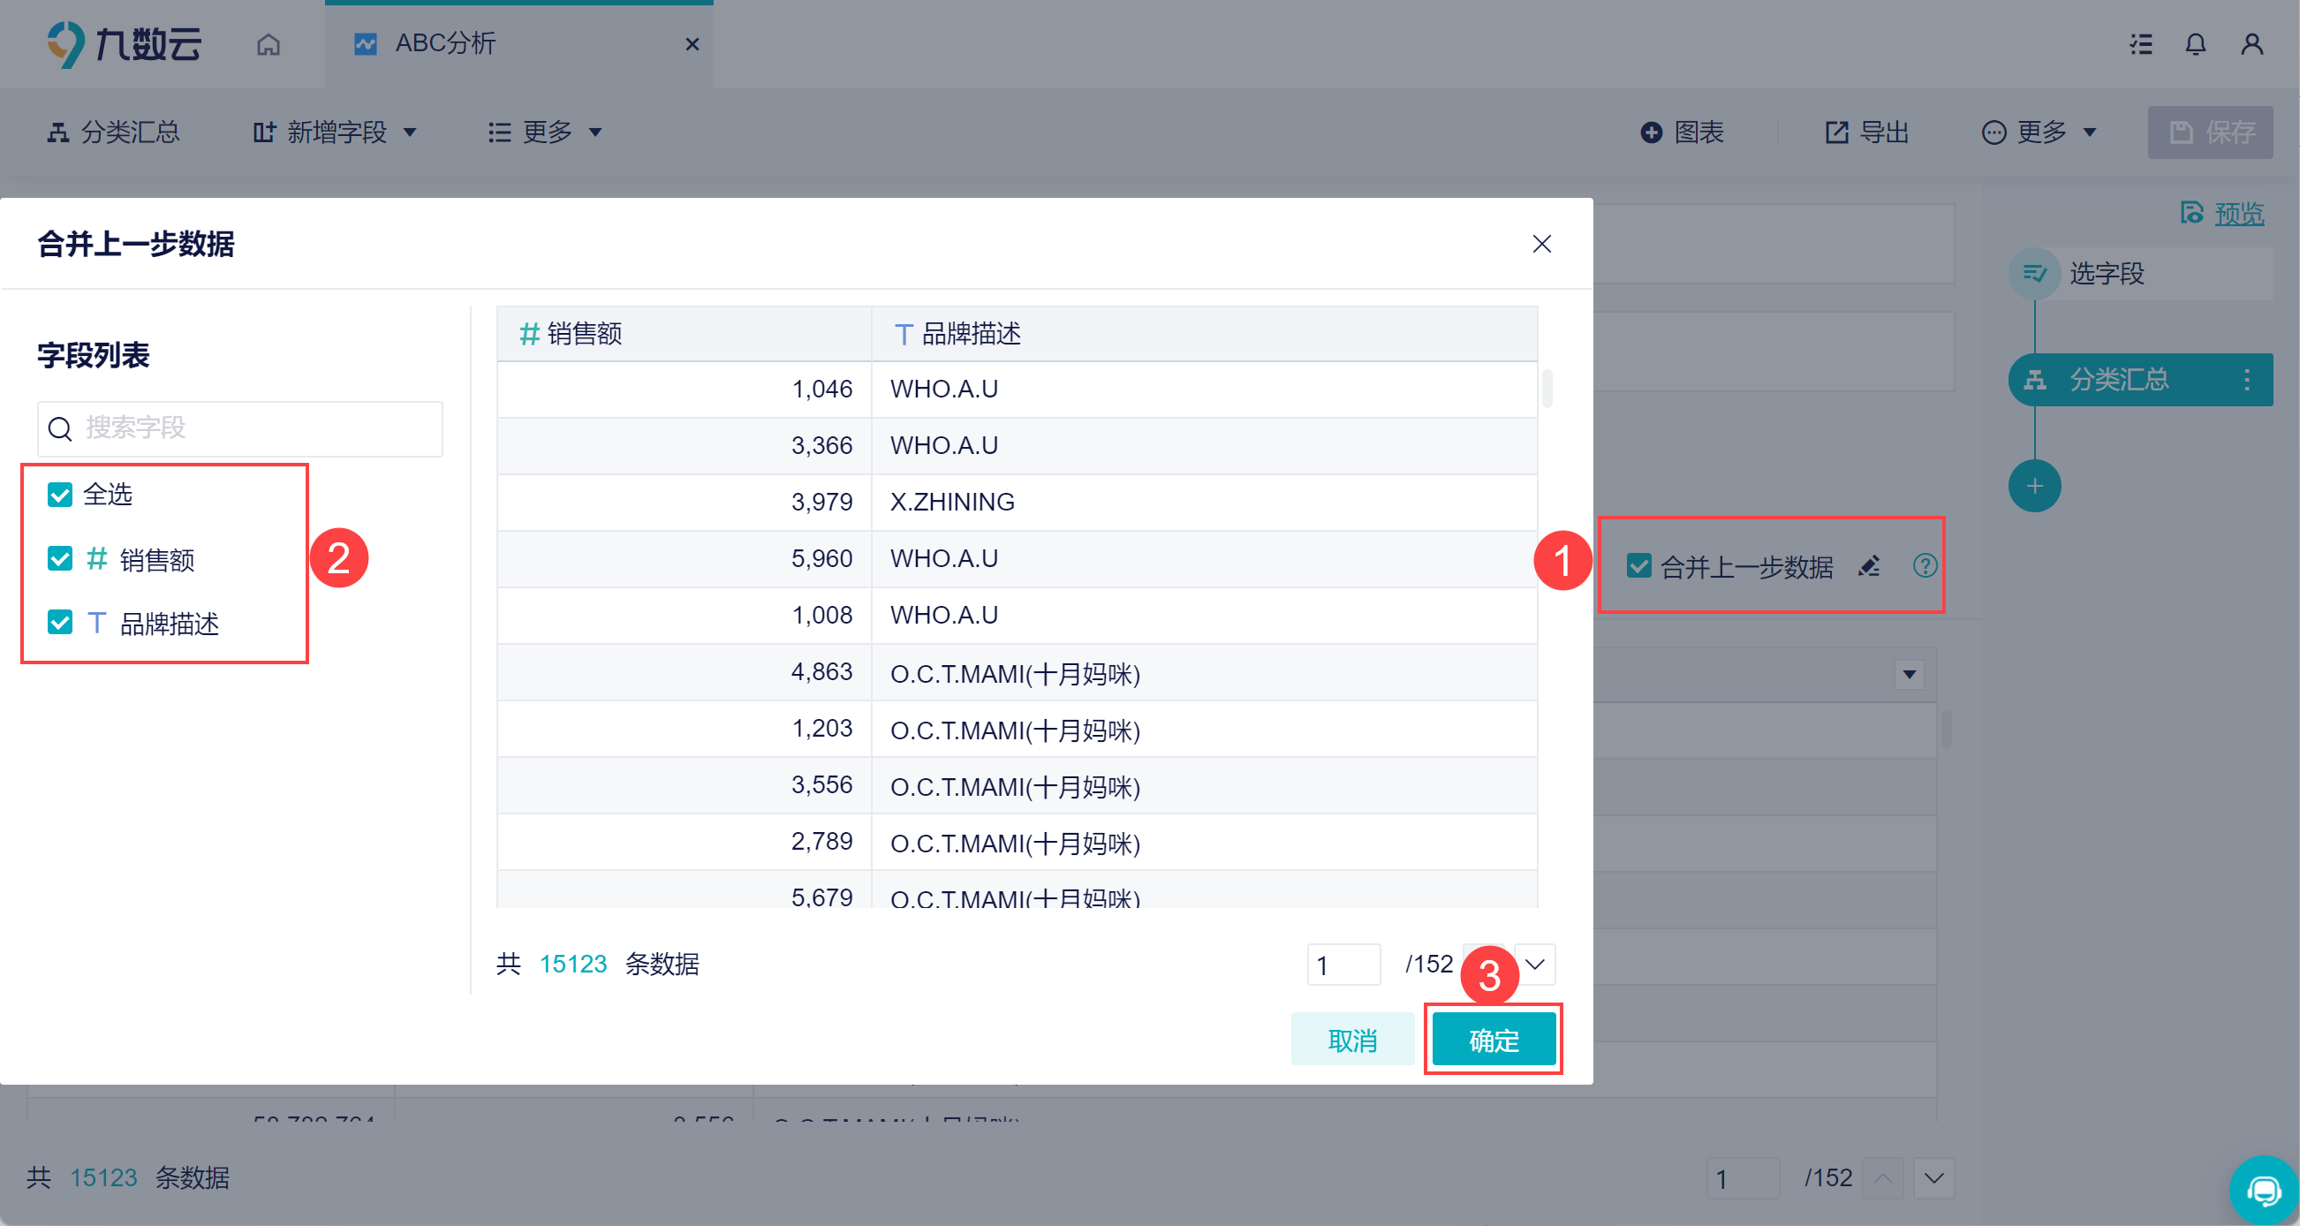This screenshot has height=1226, width=2300.
Task: Toggle the 品牌描述 field checkbox
Action: pos(60,623)
